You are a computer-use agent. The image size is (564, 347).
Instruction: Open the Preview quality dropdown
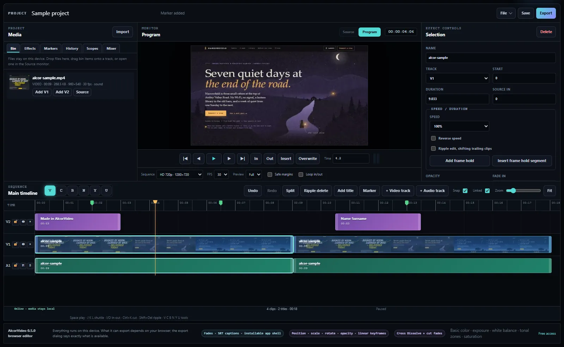pos(254,174)
